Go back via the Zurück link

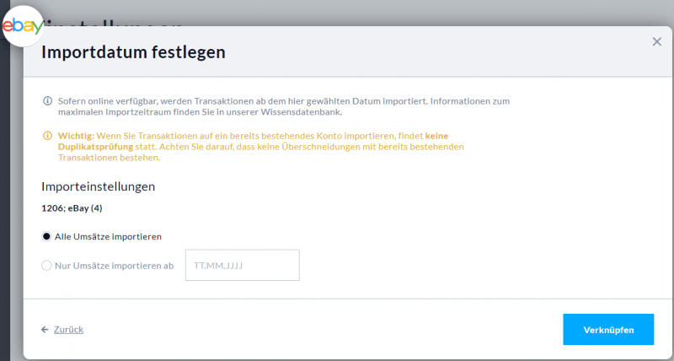click(68, 329)
